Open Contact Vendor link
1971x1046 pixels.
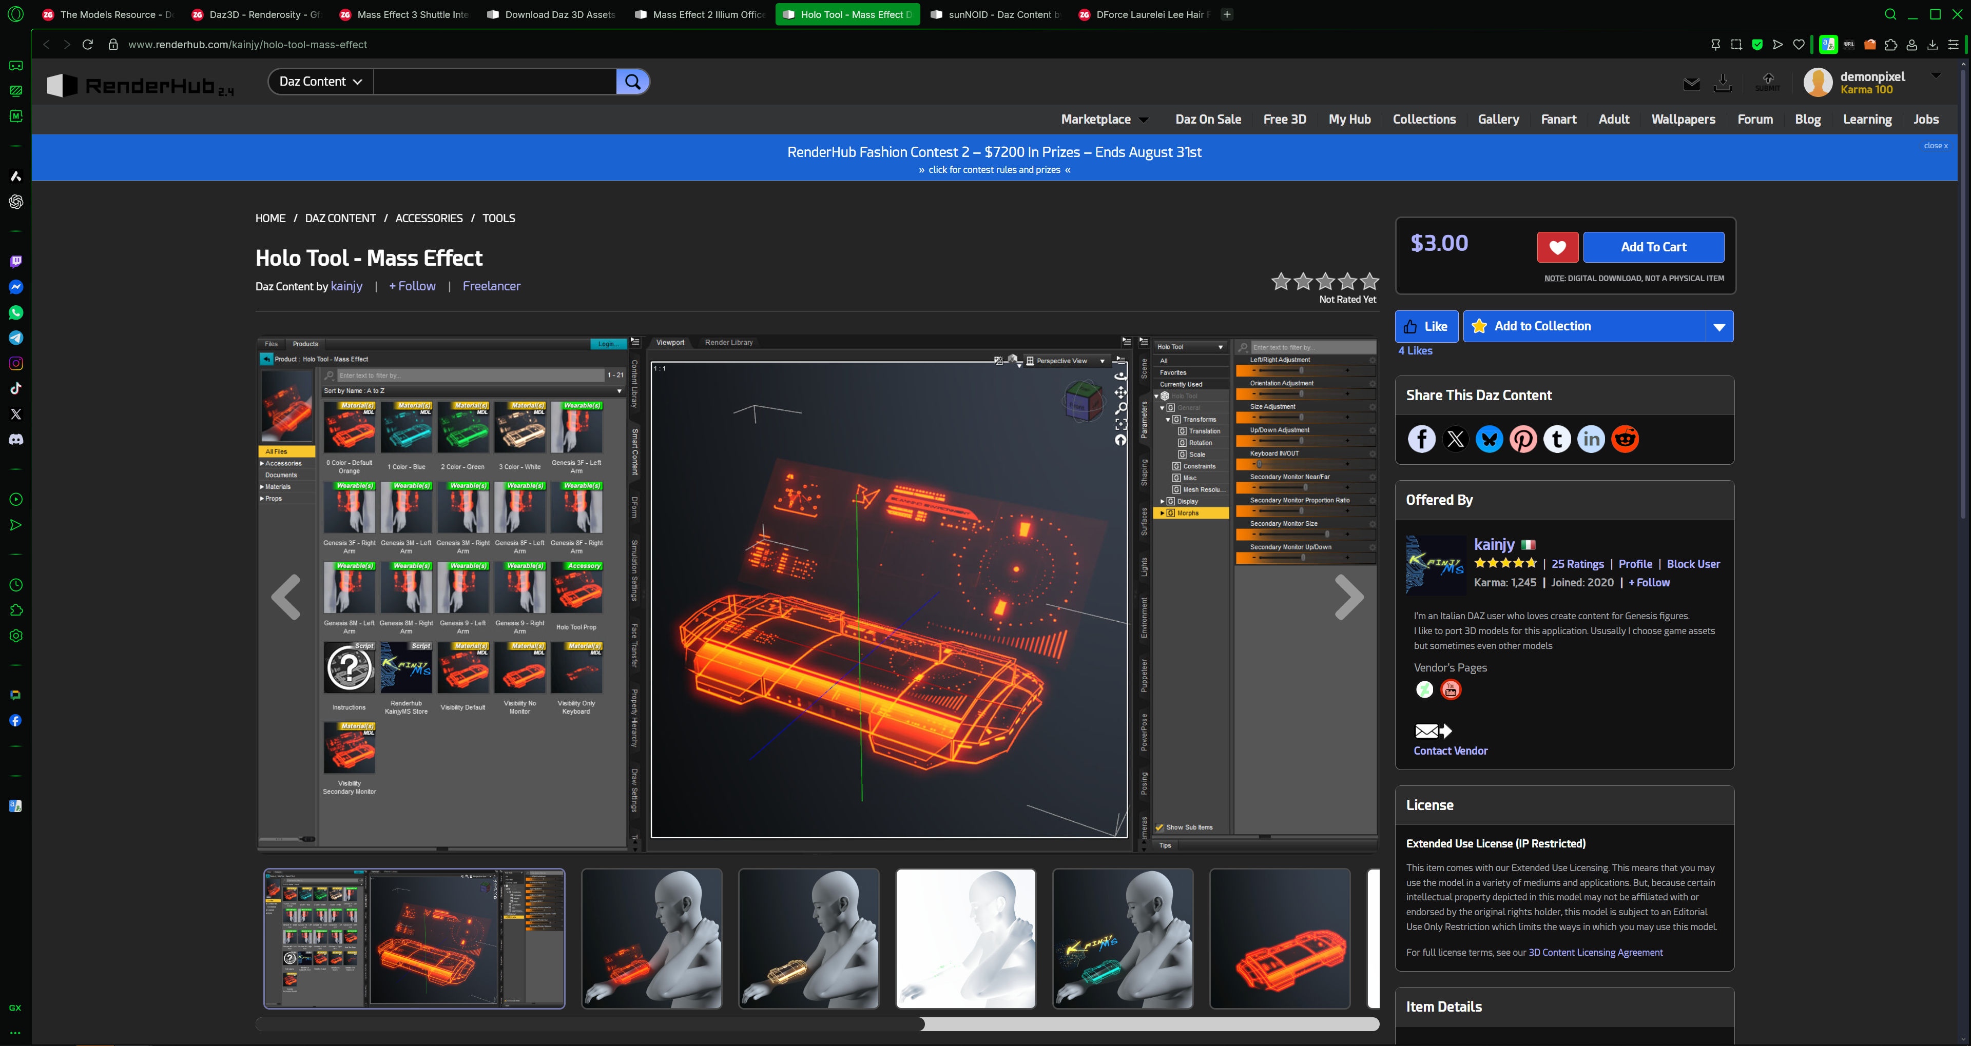click(x=1450, y=751)
